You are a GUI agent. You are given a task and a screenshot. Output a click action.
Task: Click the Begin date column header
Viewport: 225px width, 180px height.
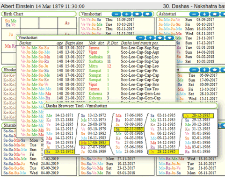(74, 43)
